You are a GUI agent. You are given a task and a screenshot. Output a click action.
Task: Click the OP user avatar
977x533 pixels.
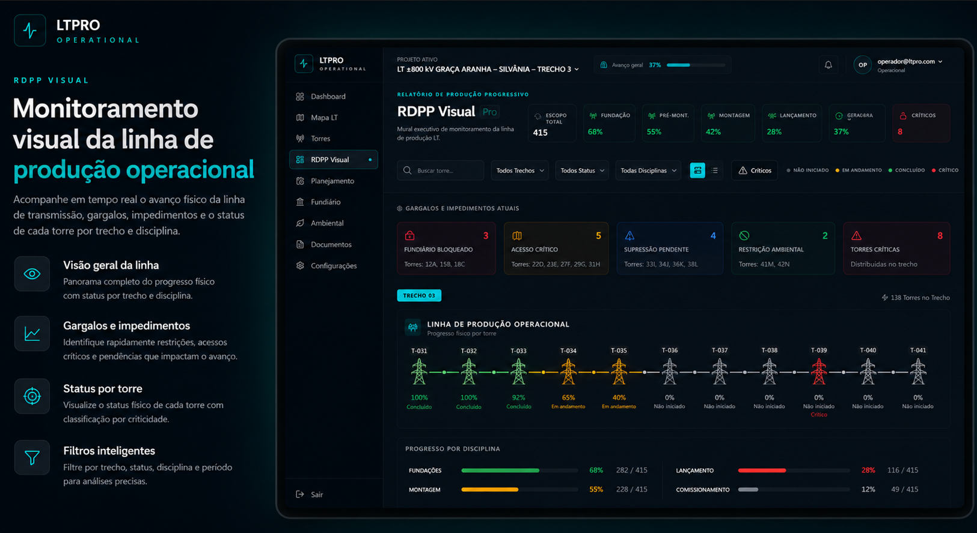point(863,65)
